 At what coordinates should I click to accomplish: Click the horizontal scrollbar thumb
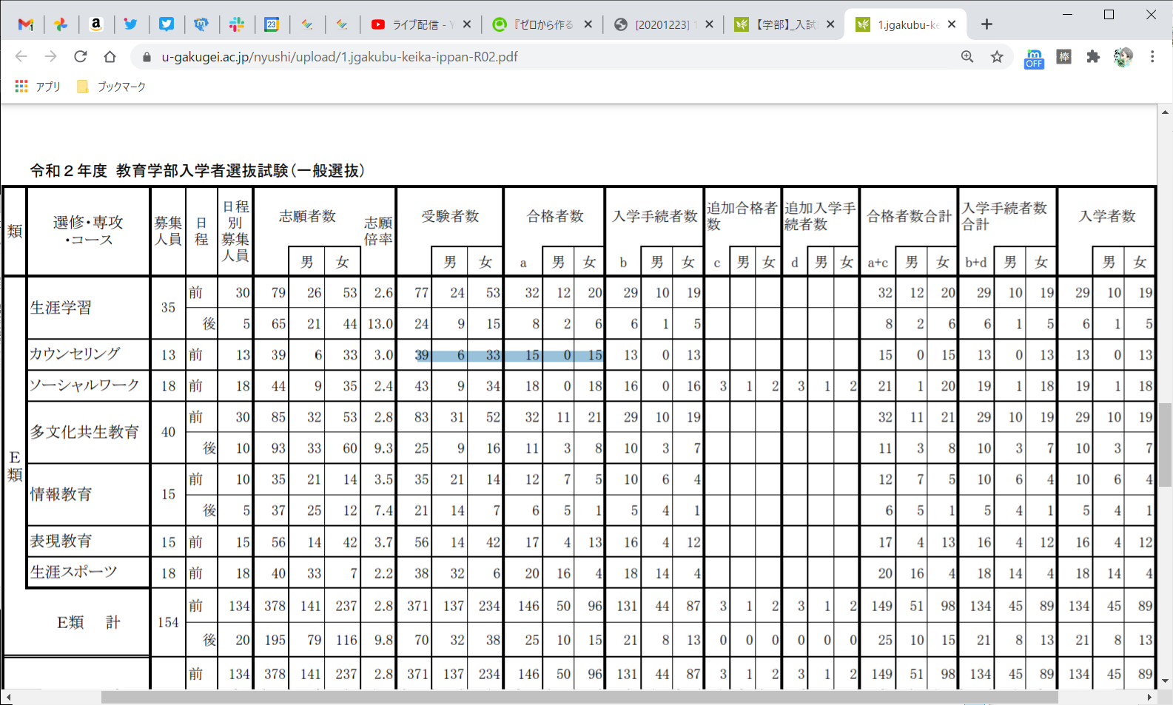click(579, 697)
